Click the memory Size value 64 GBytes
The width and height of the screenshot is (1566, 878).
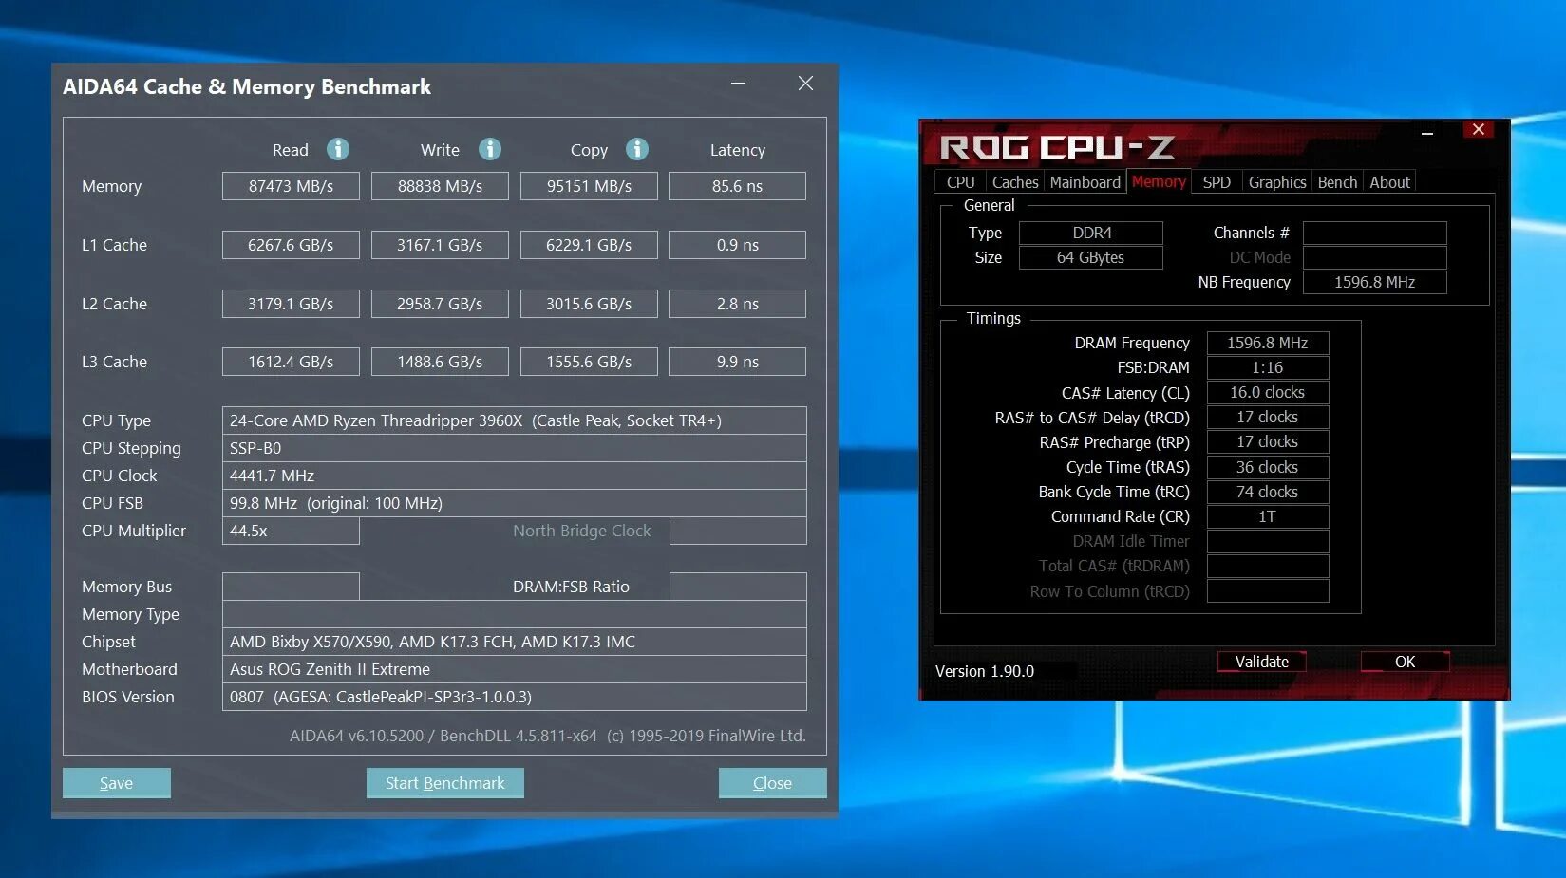pos(1091,257)
